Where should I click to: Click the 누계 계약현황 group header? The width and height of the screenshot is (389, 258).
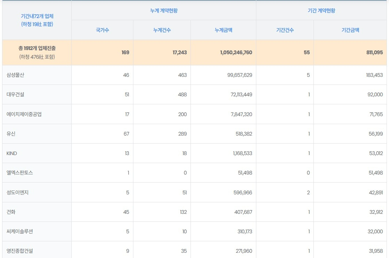164,10
